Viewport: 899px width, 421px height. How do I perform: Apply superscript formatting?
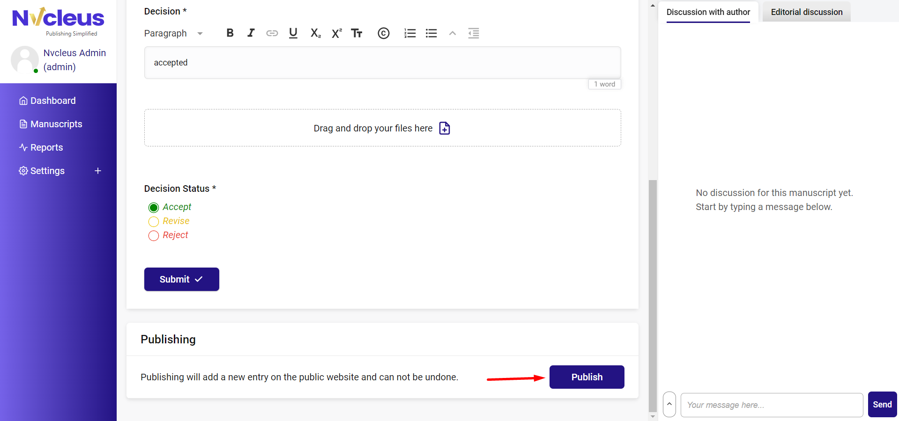coord(336,33)
